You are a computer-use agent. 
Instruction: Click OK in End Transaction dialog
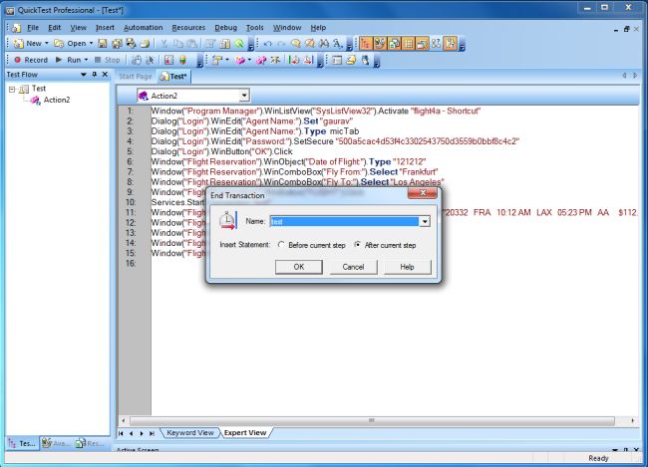point(299,267)
